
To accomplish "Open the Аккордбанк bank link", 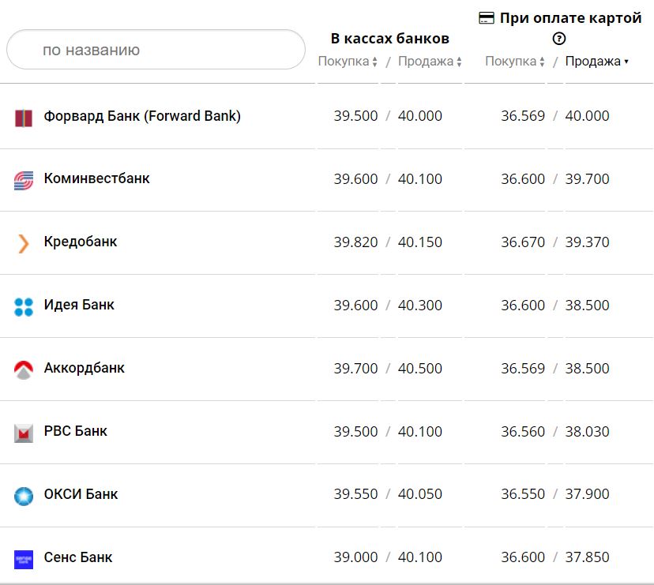I will 85,368.
